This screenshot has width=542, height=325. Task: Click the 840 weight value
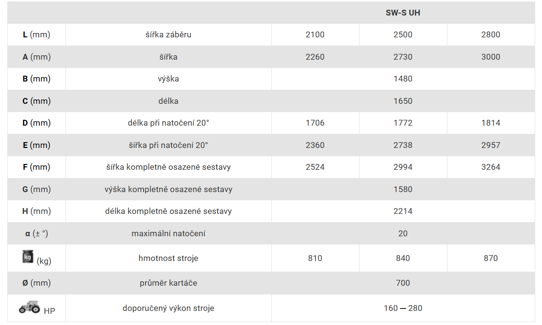[x=403, y=259]
